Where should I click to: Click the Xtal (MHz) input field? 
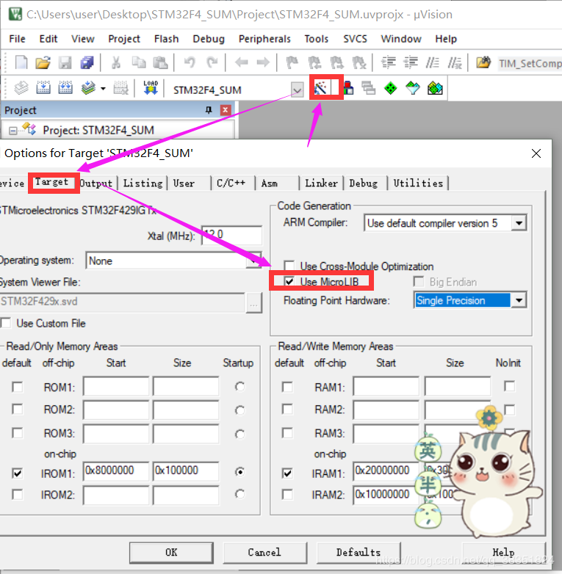(x=231, y=236)
